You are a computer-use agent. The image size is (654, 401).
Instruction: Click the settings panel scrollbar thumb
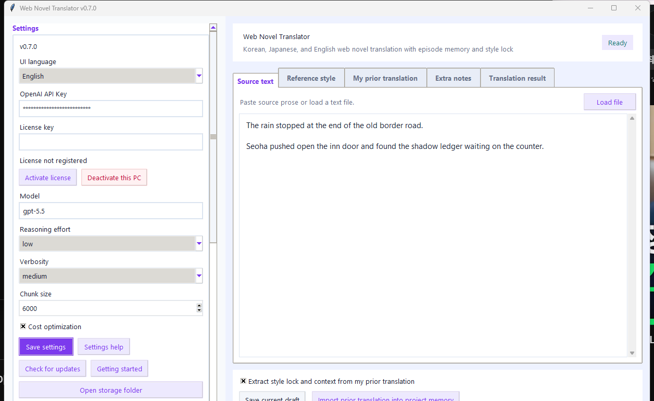[x=213, y=137]
